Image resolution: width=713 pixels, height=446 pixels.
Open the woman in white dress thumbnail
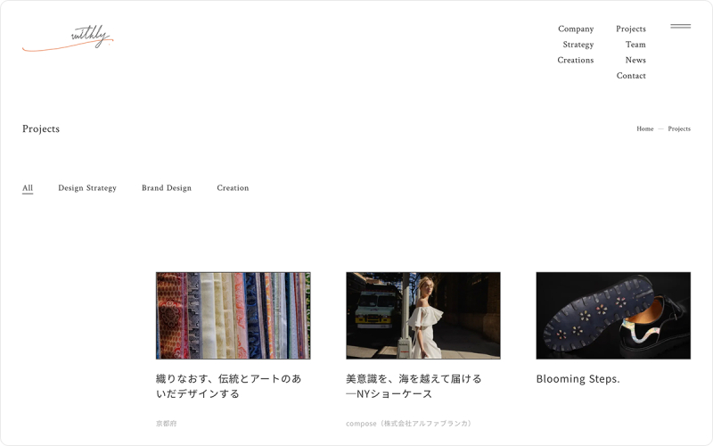[422, 316]
